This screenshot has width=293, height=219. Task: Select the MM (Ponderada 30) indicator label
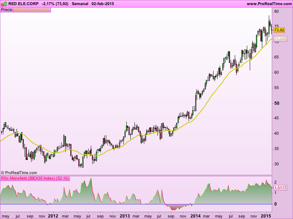tap(32, 10)
